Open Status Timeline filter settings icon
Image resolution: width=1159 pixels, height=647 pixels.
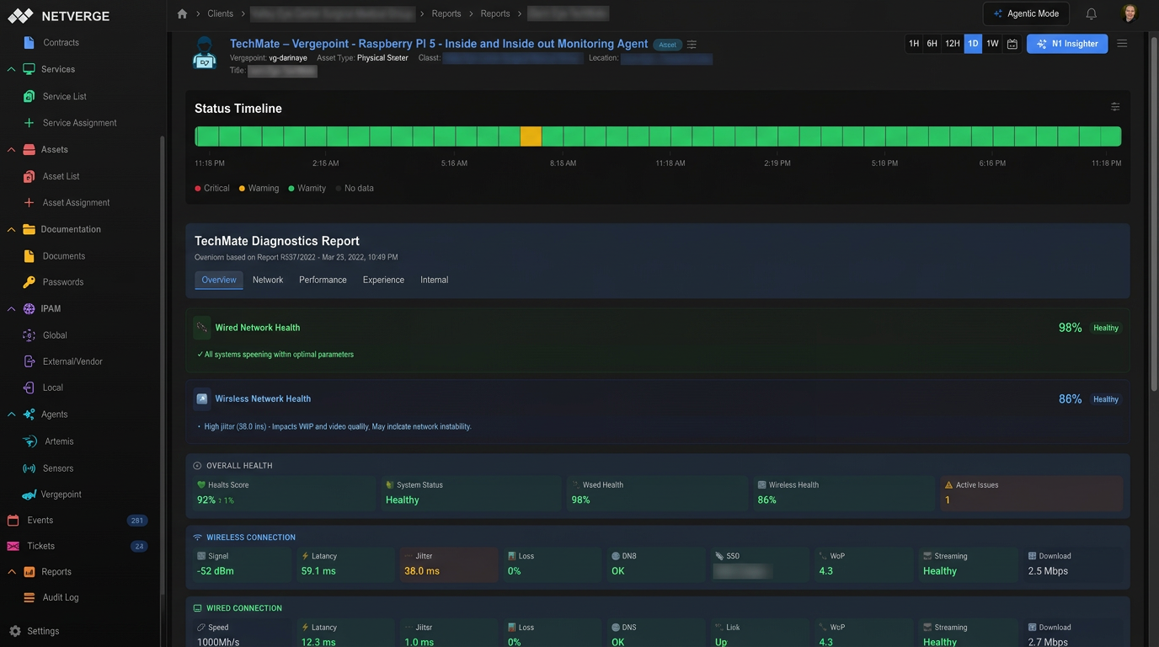pyautogui.click(x=1114, y=107)
